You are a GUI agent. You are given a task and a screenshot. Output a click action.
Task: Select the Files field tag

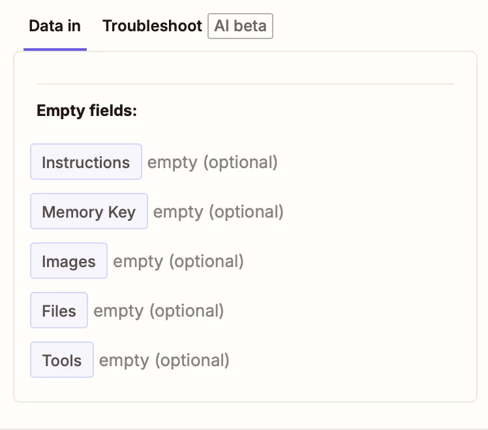tap(59, 310)
